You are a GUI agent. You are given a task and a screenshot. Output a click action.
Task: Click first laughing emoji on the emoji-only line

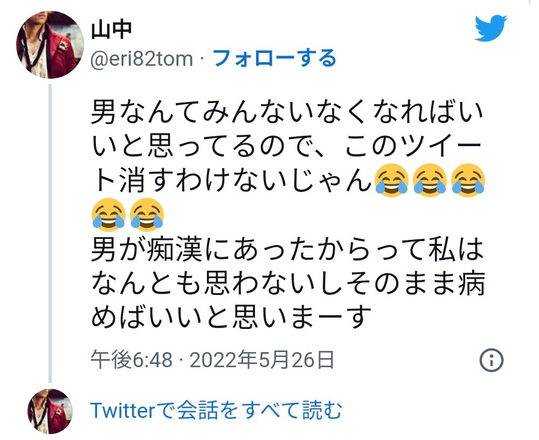click(x=108, y=214)
